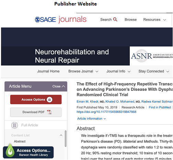Open the Find in PubMed link
The width and height of the screenshot is (173, 160).
(x=160, y=107)
